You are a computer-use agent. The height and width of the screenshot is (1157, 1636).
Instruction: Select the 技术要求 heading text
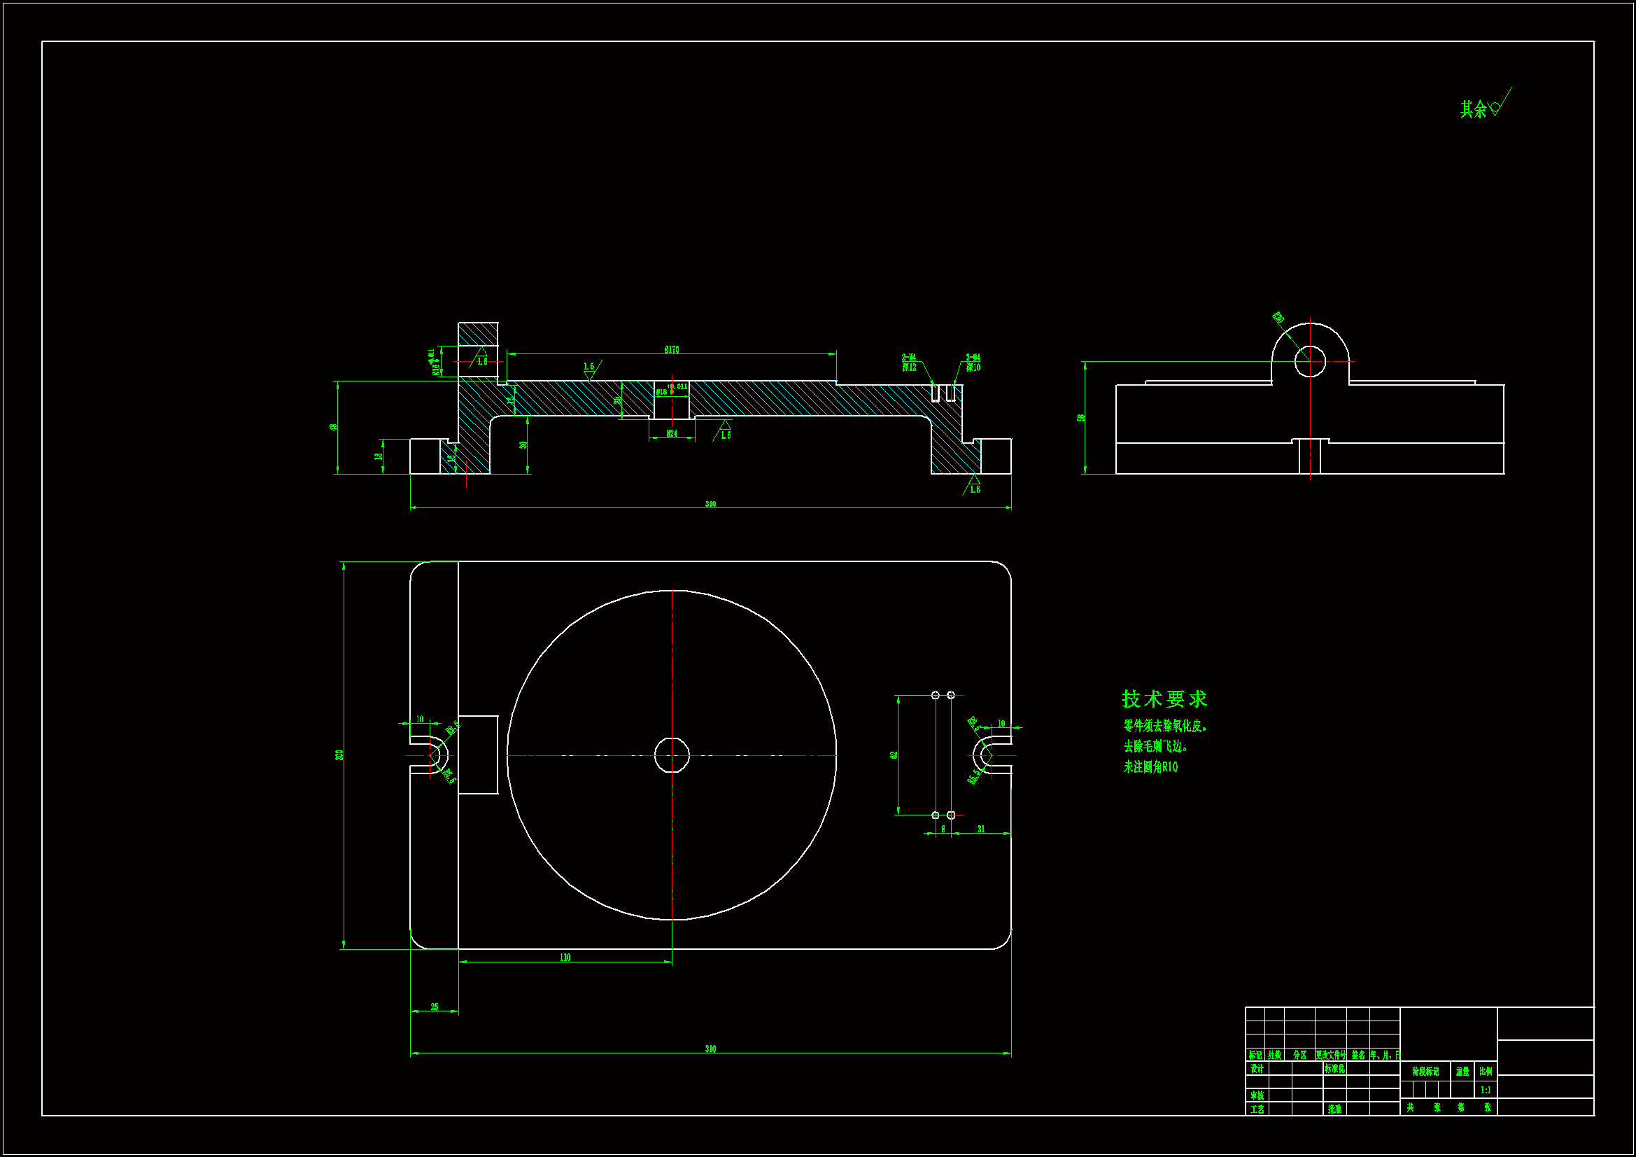tap(1164, 699)
